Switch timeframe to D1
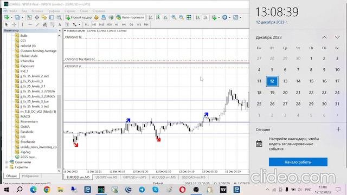 (x=131, y=24)
